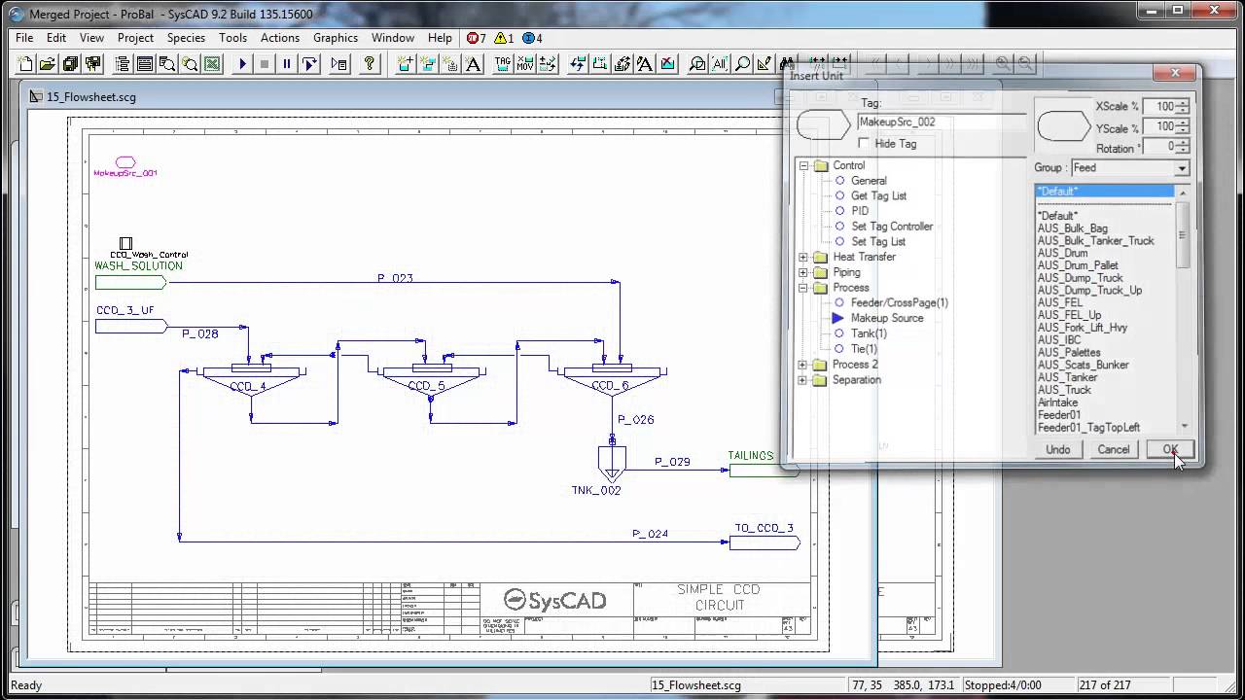The height and width of the screenshot is (700, 1245).
Task: Expand the Separation folder
Action: point(803,380)
